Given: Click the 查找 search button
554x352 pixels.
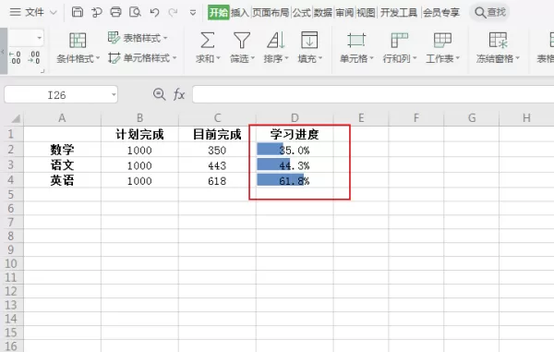Looking at the screenshot, I should 489,12.
